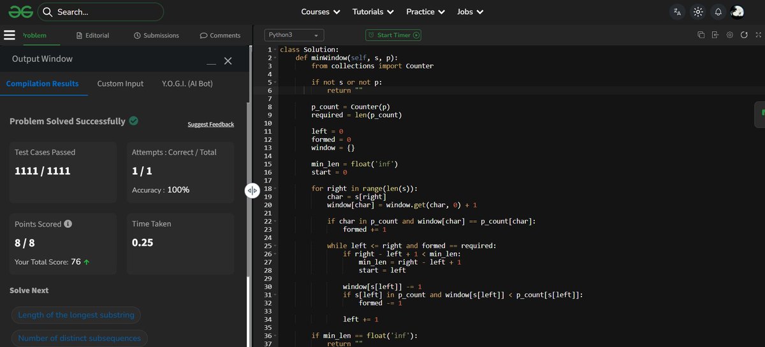
Task: Open the GeeksforGeeks logo home link
Action: tap(20, 11)
